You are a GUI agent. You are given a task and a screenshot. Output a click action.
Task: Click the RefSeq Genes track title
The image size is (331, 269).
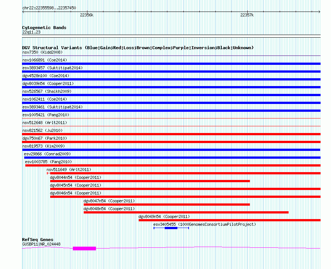(x=38, y=240)
